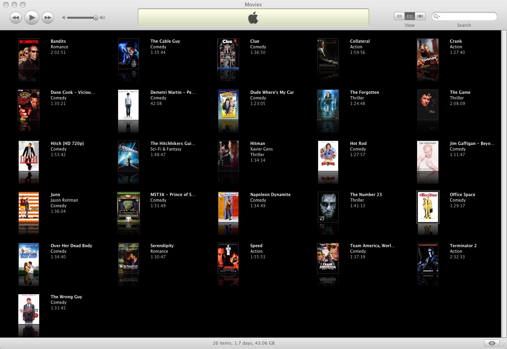Click "Jason Reitman" under Juno
507x349 pixels.
tap(64, 200)
